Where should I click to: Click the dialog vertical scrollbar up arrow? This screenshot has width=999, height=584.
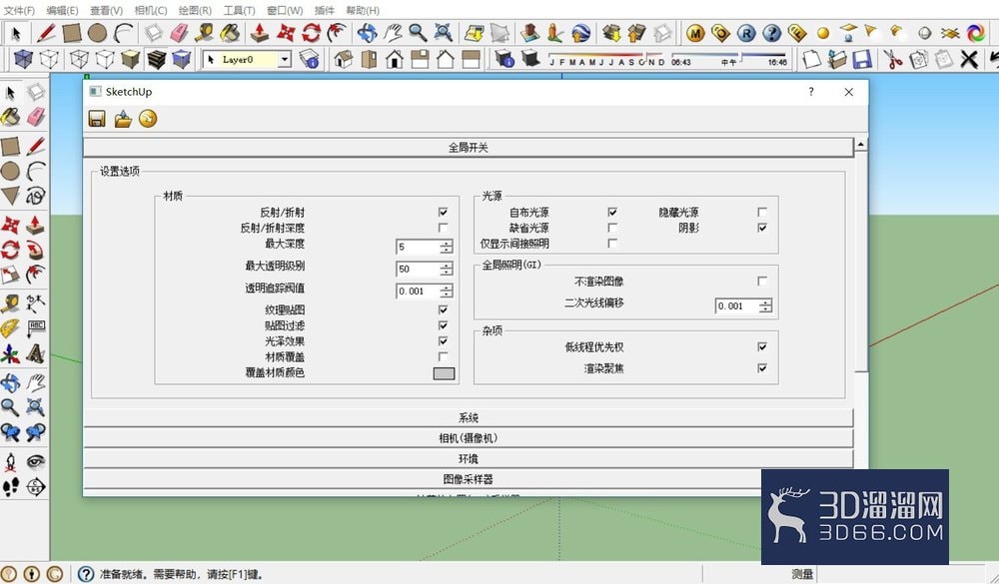tap(861, 145)
